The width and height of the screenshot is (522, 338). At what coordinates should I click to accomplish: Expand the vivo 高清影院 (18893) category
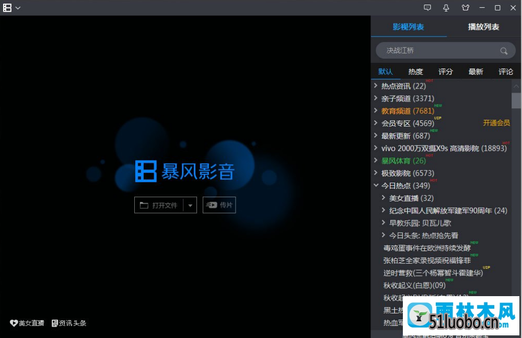[x=376, y=148]
